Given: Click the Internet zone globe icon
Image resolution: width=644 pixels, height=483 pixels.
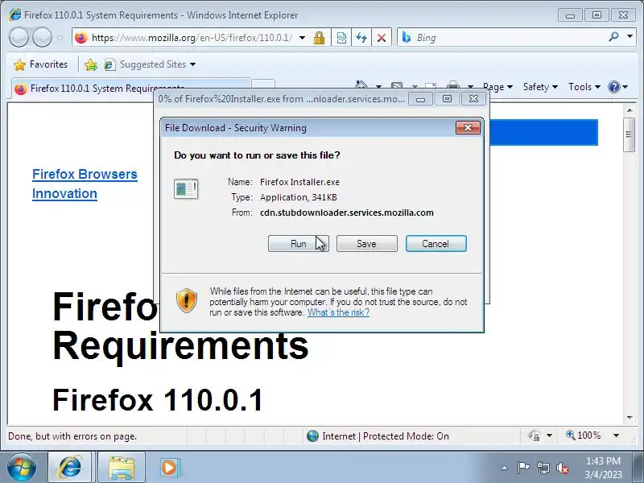Looking at the screenshot, I should click(x=312, y=436).
